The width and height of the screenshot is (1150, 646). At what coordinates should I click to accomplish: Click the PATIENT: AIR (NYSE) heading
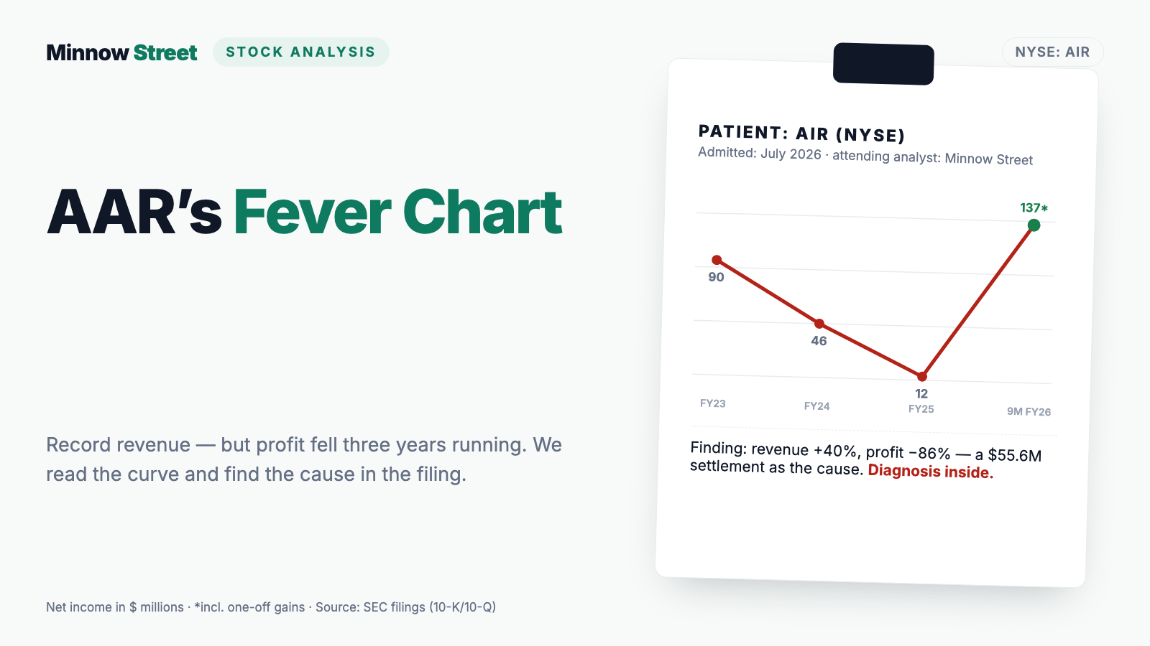click(x=801, y=134)
